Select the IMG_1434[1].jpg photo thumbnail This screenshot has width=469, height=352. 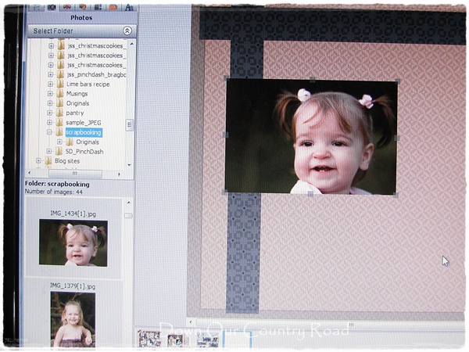73,242
